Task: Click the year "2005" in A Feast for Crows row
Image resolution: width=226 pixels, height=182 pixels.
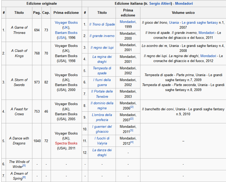Action: 72,119
